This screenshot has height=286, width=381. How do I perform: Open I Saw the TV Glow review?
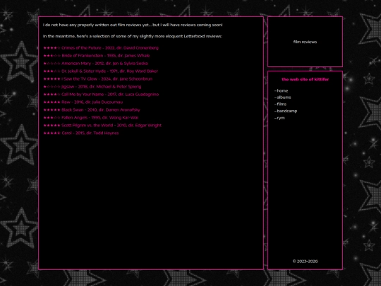point(98,79)
